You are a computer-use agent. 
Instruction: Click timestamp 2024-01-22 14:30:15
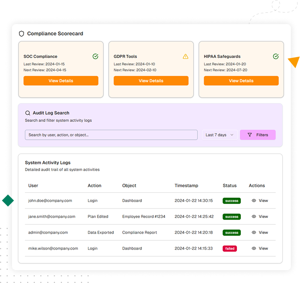coord(194,201)
